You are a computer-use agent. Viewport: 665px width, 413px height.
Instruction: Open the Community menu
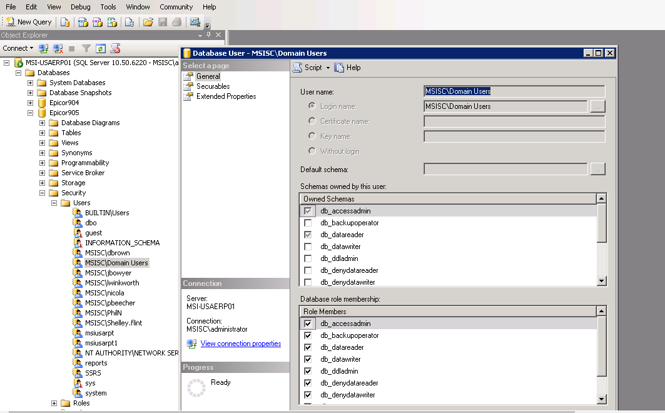point(176,7)
